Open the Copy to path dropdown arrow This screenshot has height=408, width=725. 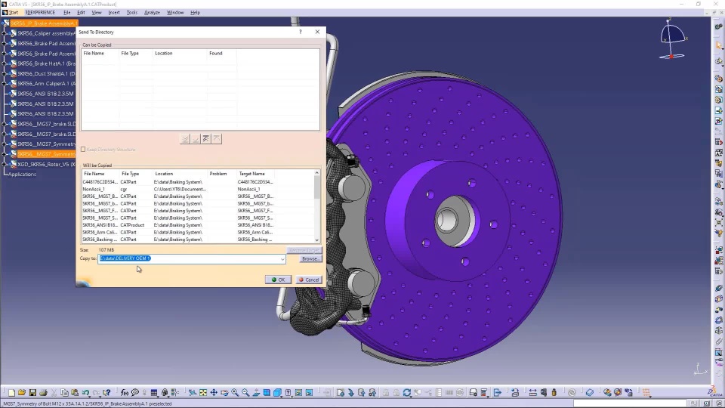[x=282, y=259]
